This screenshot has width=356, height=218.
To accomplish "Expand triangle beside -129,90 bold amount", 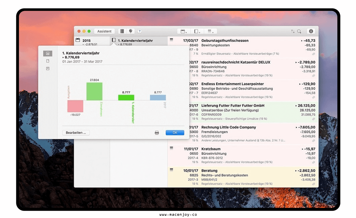I will pos(300,84).
